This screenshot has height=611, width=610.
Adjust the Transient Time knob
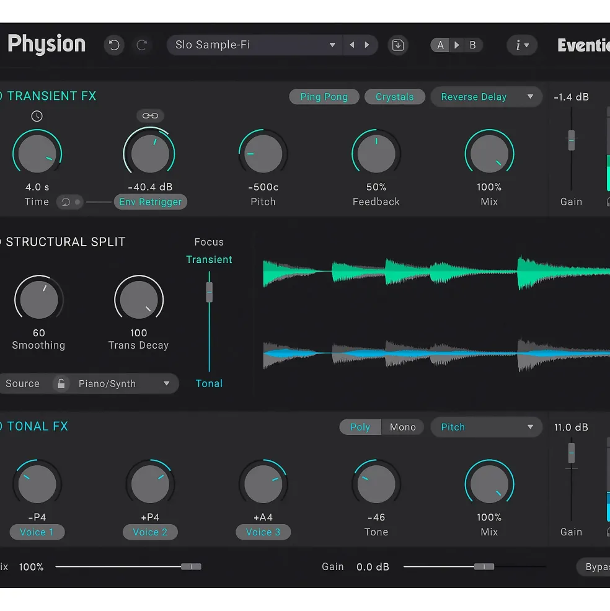[37, 154]
